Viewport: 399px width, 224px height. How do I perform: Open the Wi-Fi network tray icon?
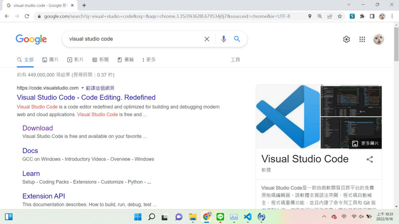354,217
